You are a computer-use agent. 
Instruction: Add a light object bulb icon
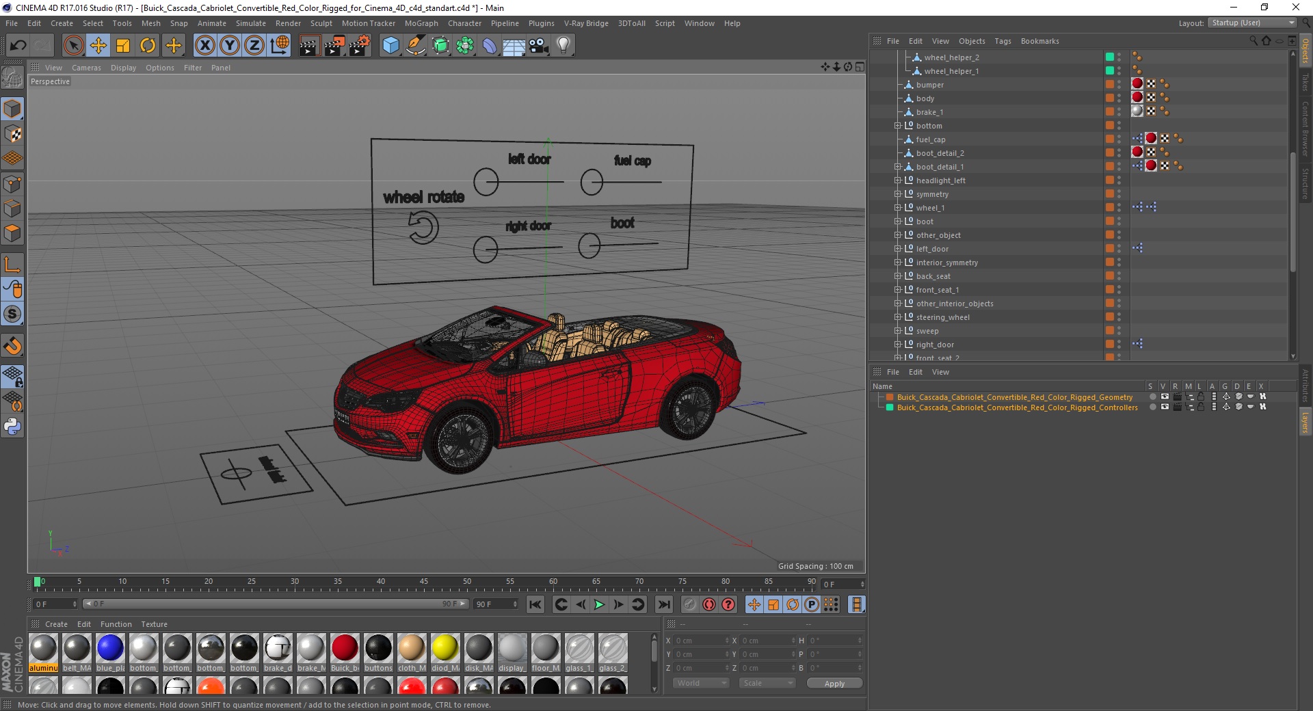563,46
